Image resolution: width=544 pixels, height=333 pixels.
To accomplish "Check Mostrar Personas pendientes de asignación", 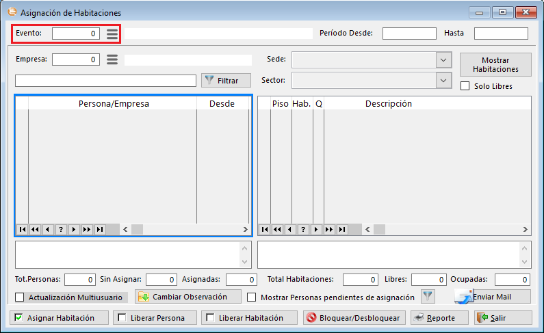I will tap(252, 297).
